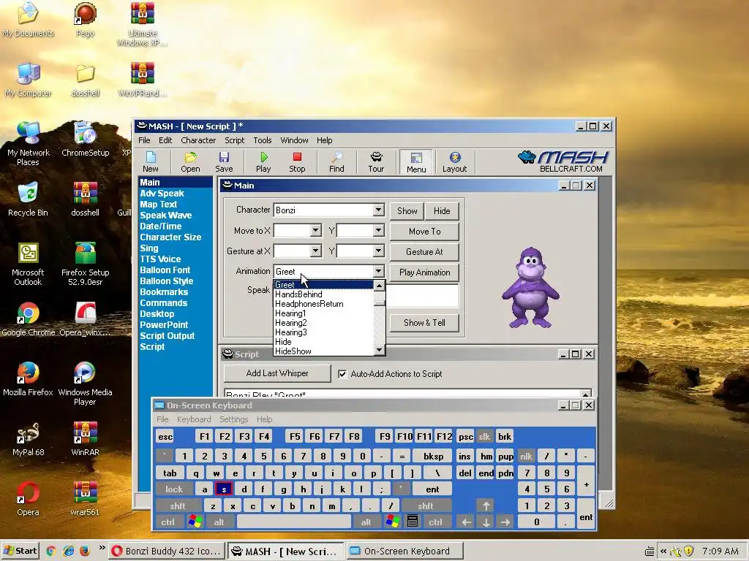The width and height of the screenshot is (749, 561).
Task: Save the script using the Save icon
Action: coord(224,161)
